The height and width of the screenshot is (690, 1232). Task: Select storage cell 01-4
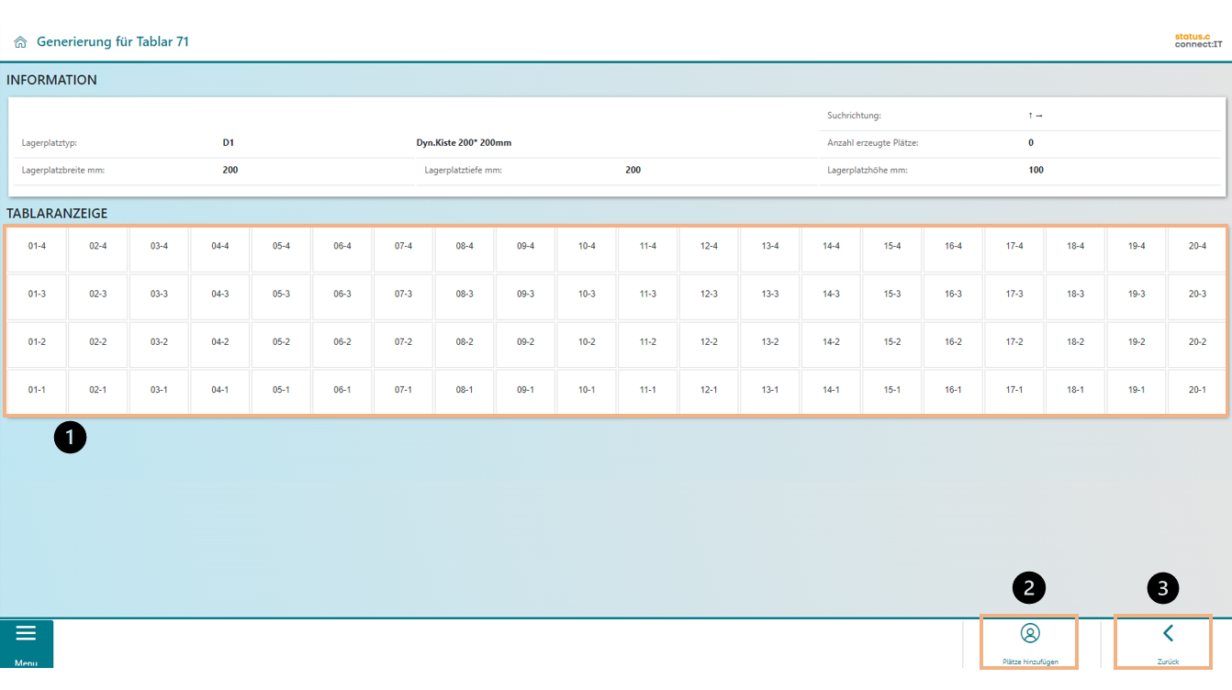point(37,247)
